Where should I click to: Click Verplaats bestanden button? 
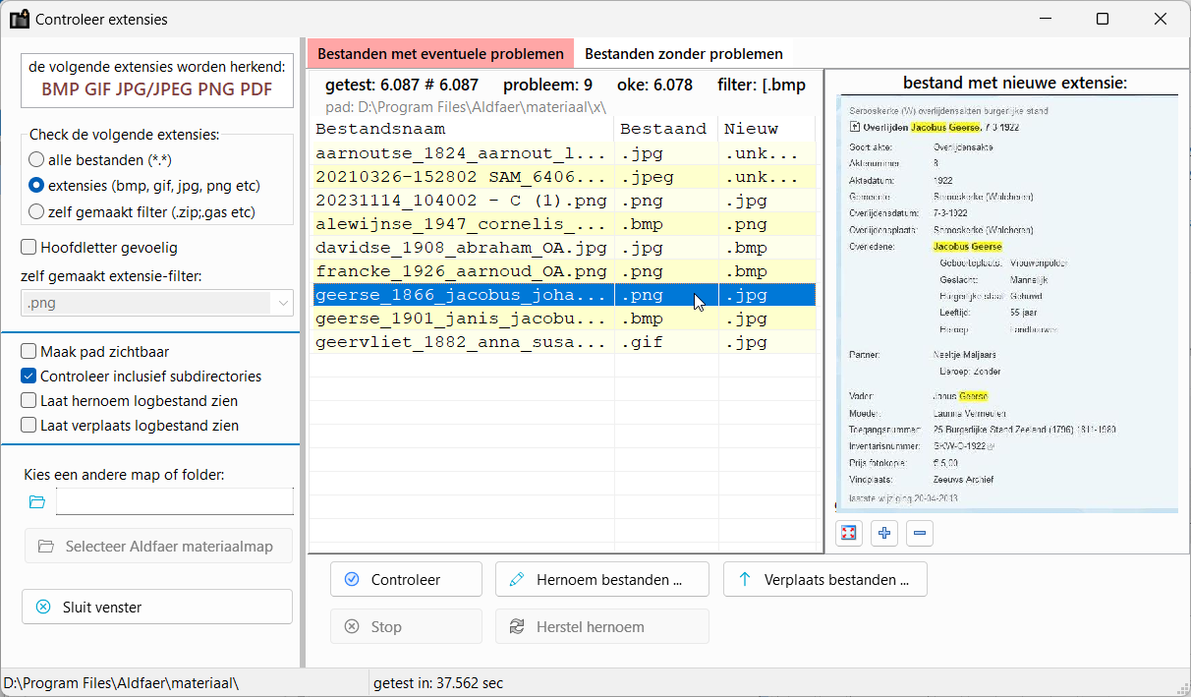[x=824, y=580]
